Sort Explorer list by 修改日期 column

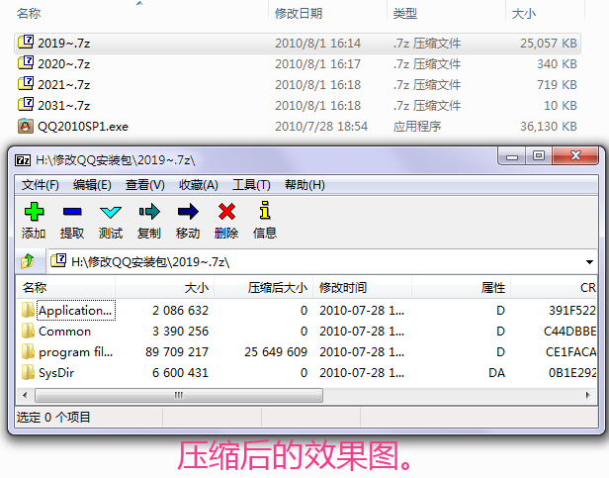pyautogui.click(x=327, y=14)
